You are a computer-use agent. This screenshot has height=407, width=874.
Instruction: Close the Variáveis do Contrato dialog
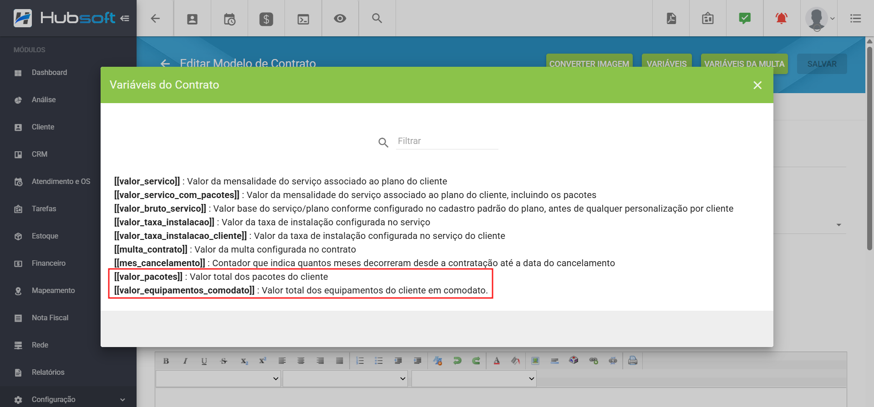(757, 85)
